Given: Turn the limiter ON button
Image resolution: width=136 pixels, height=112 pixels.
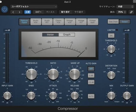Looking at the screenshot, I should click(111, 36).
